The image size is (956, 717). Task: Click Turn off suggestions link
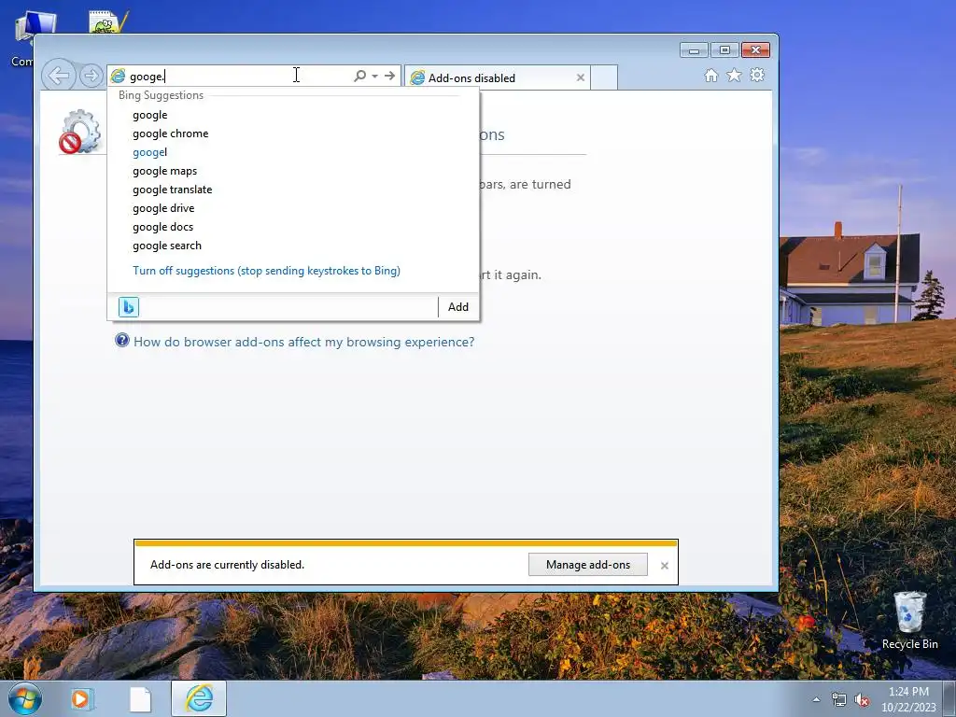[x=266, y=271]
